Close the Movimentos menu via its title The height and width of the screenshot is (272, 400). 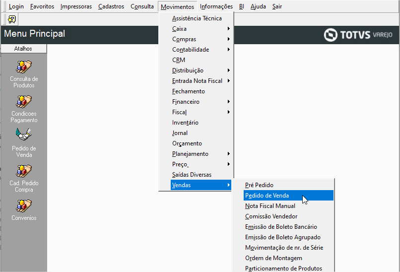point(177,6)
